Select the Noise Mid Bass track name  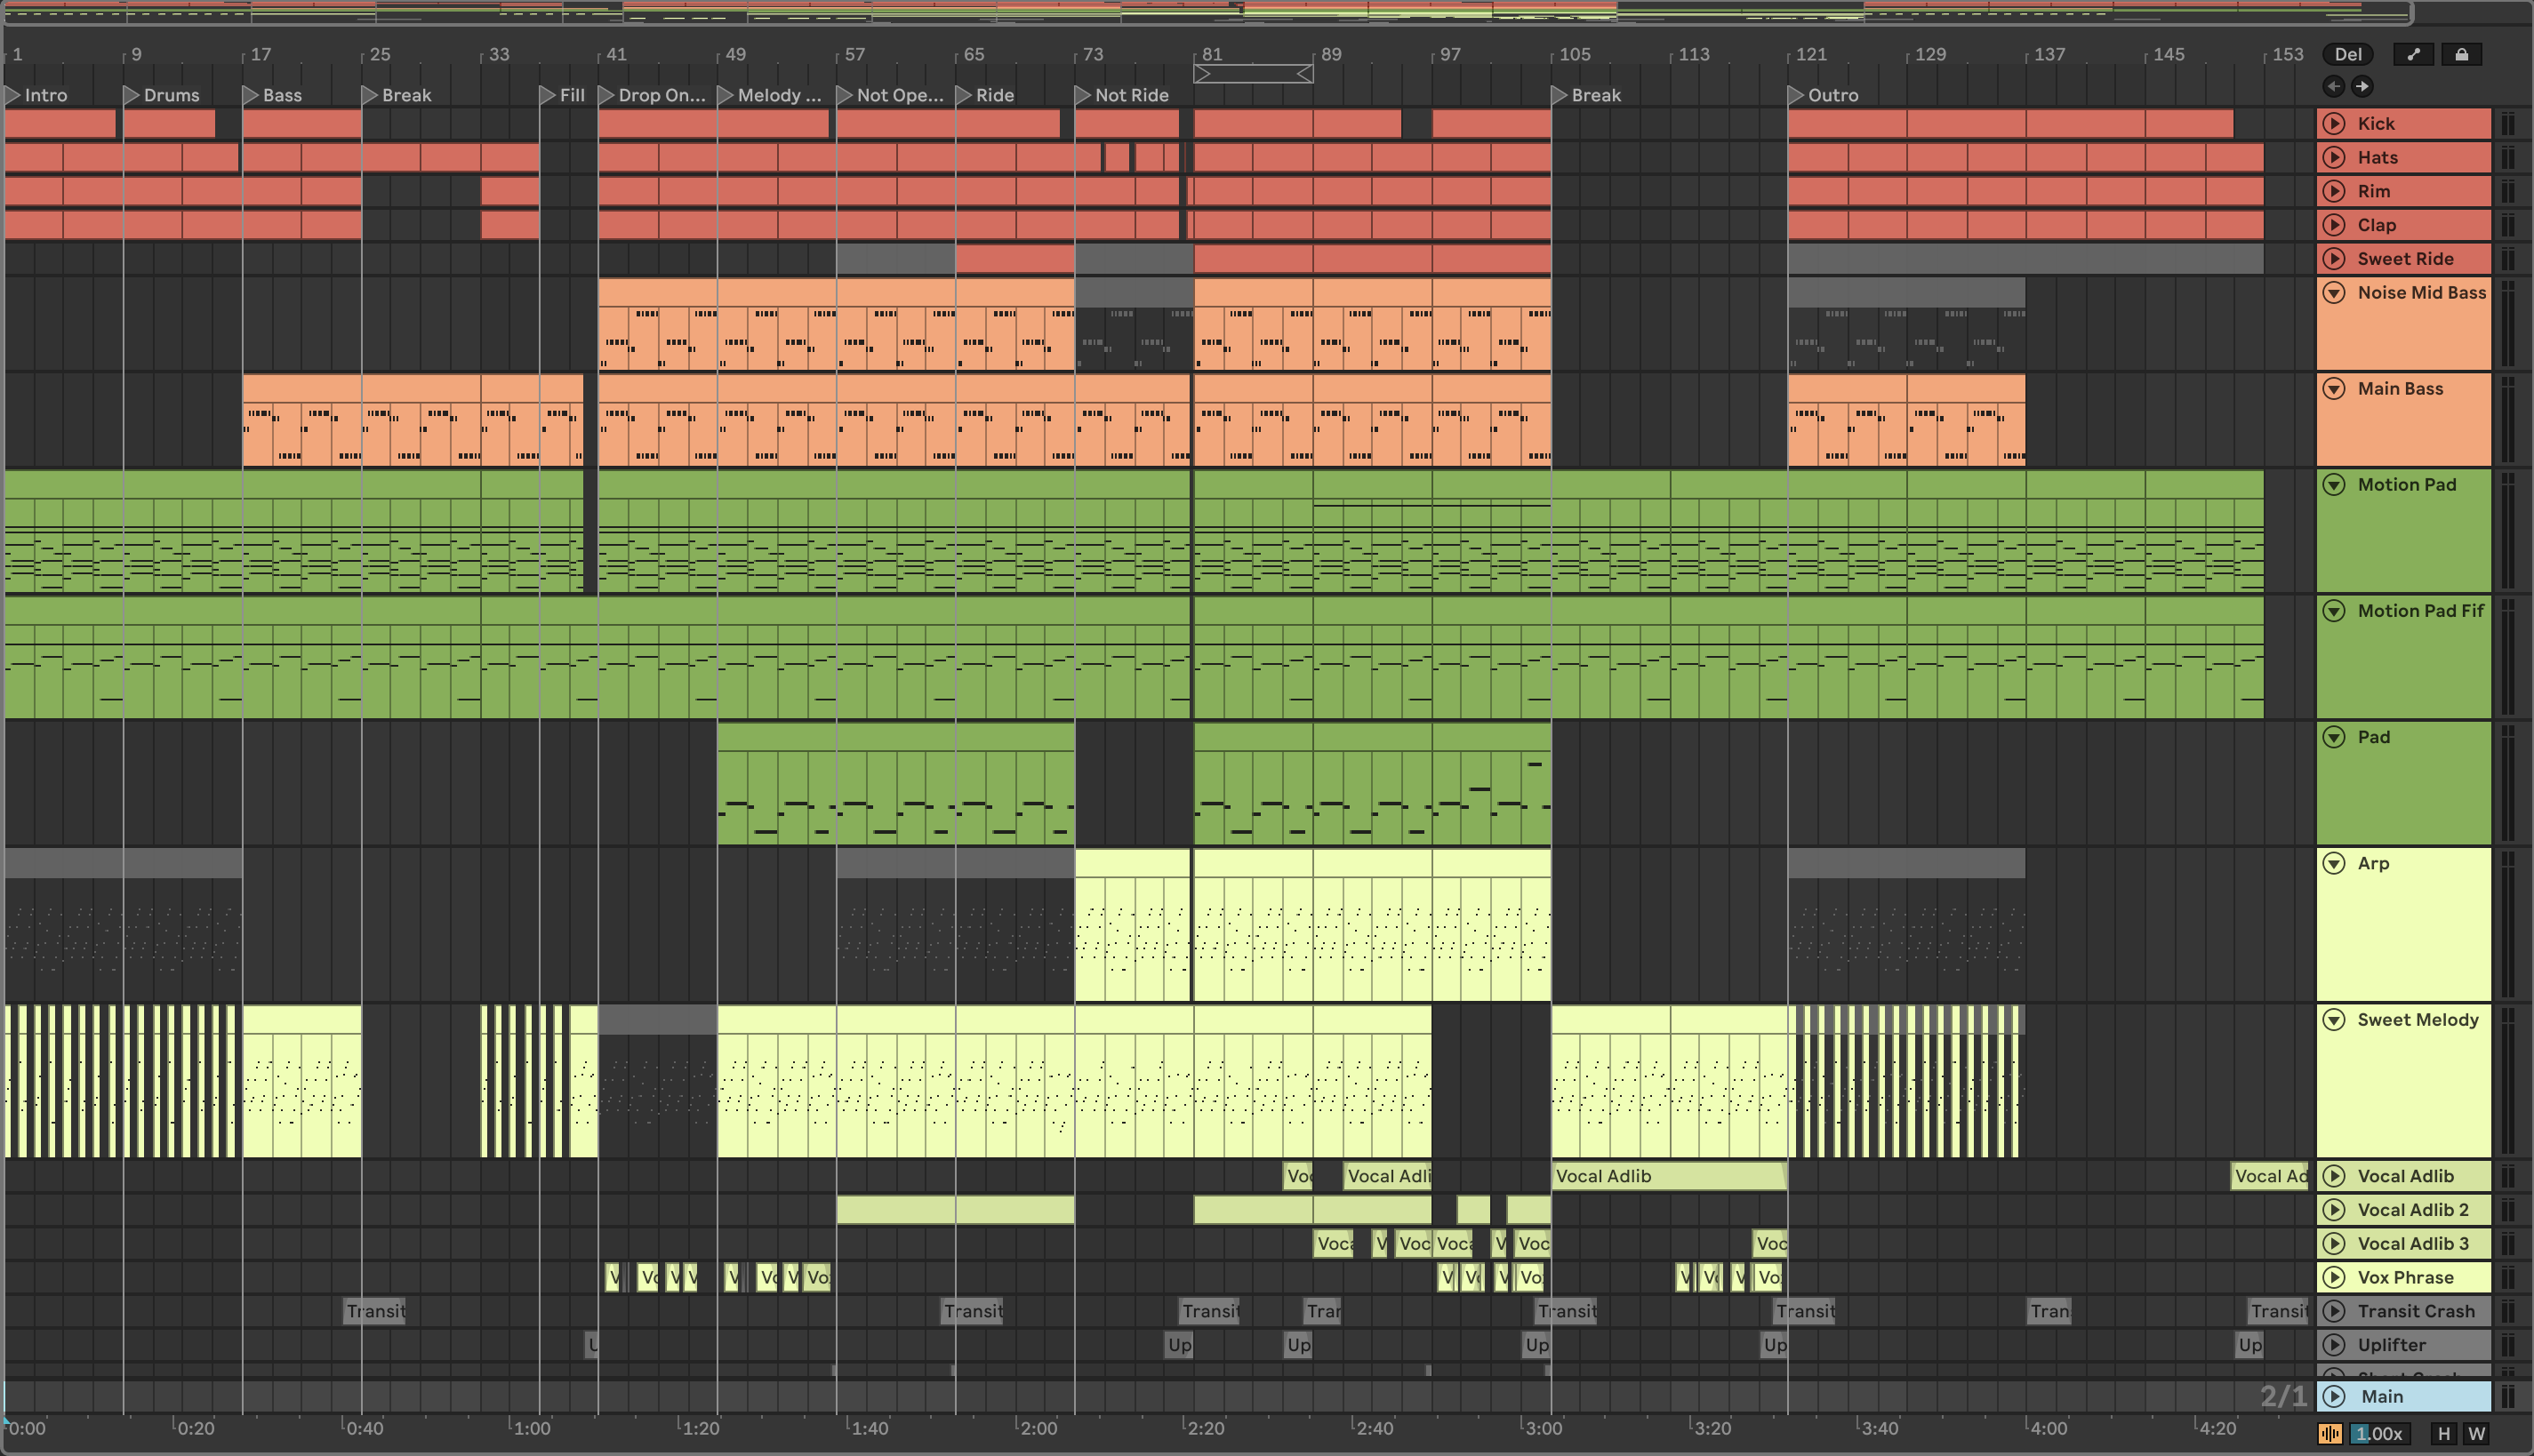click(x=2422, y=293)
